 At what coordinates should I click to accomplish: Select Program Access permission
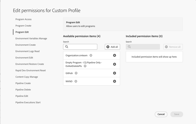tap(24, 19)
